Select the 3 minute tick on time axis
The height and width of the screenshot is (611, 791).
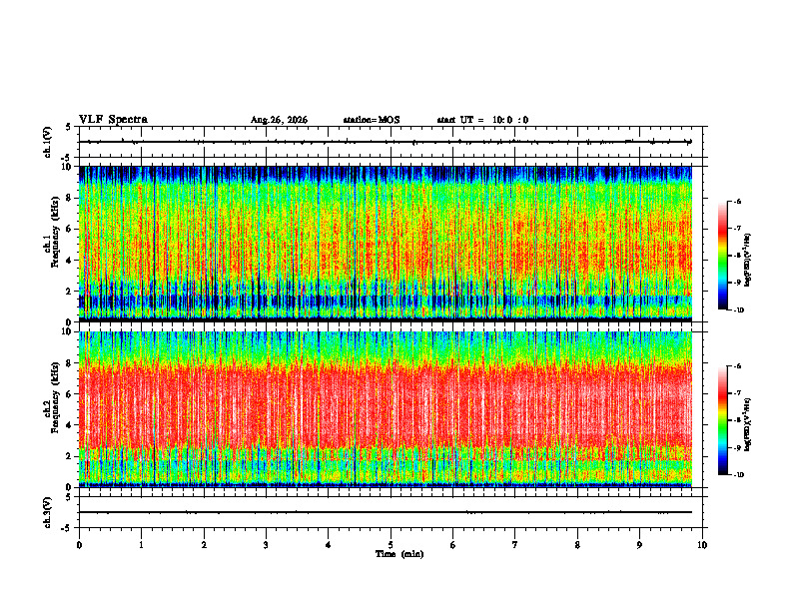(x=266, y=545)
